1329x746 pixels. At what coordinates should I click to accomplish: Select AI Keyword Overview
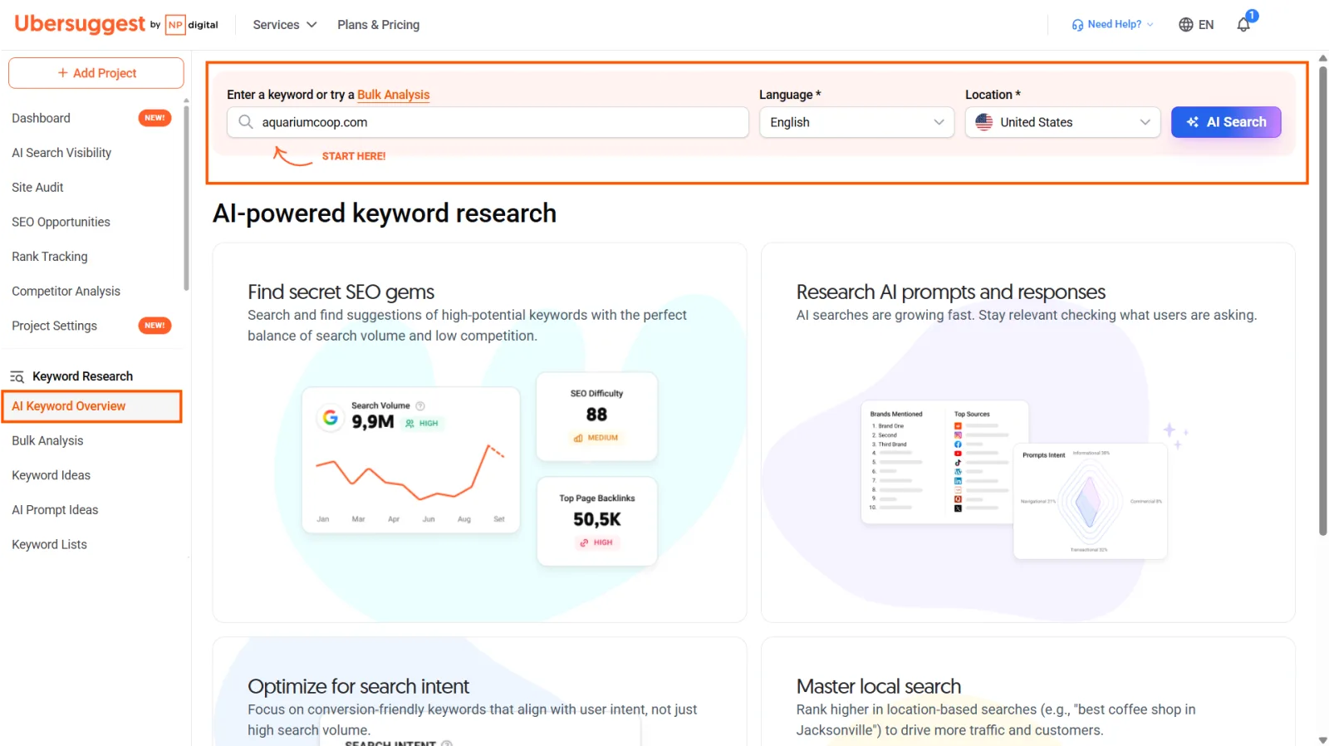(91, 406)
